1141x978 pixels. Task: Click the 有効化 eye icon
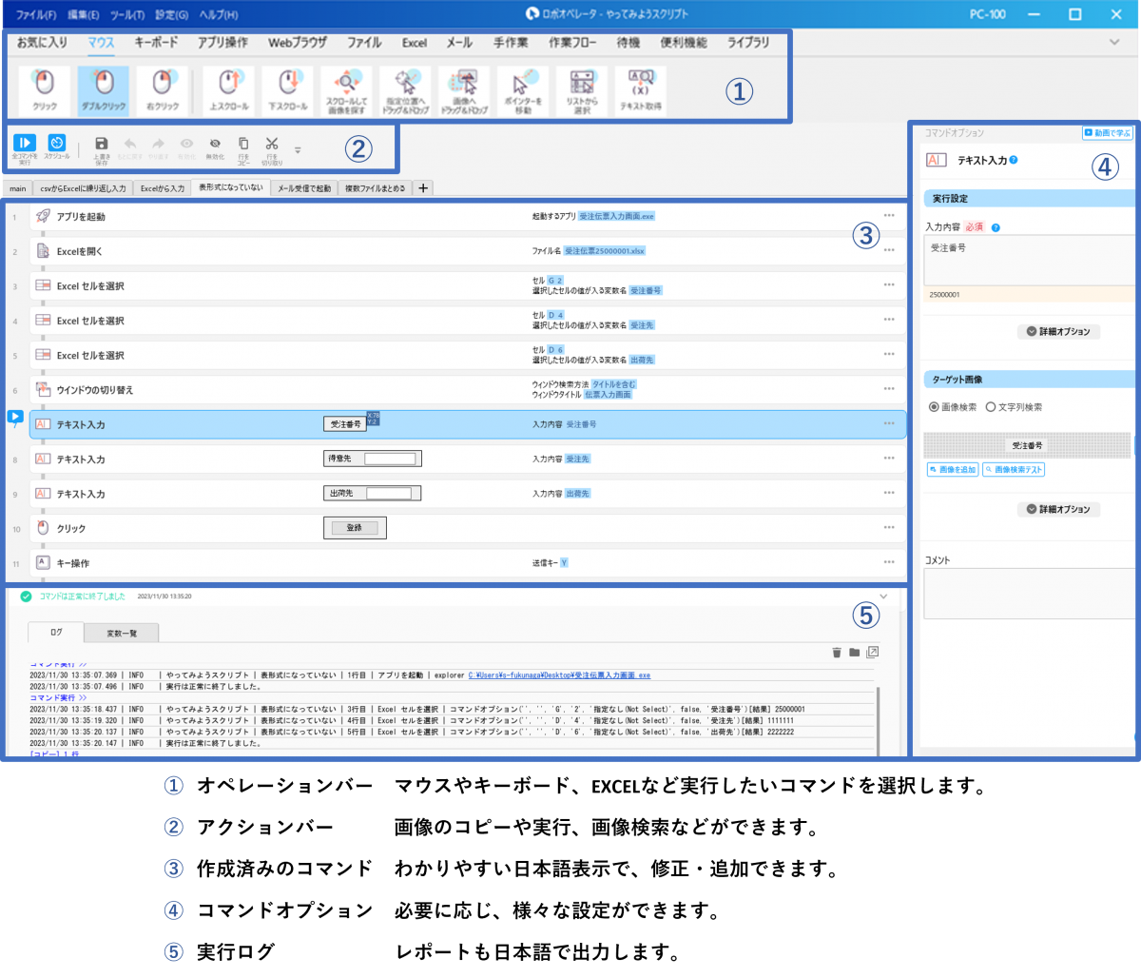pos(186,147)
